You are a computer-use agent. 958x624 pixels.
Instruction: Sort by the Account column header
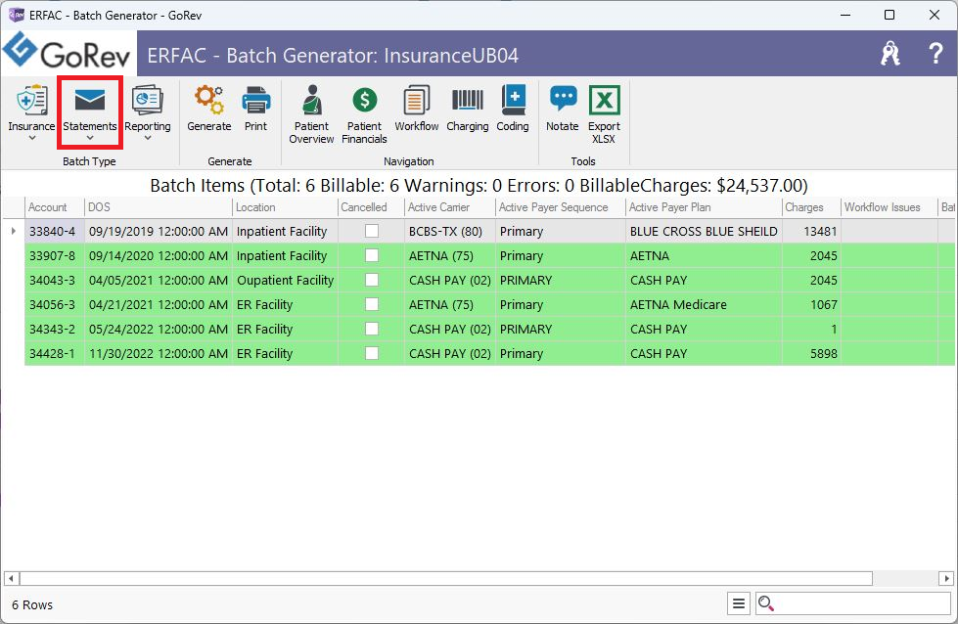point(55,207)
